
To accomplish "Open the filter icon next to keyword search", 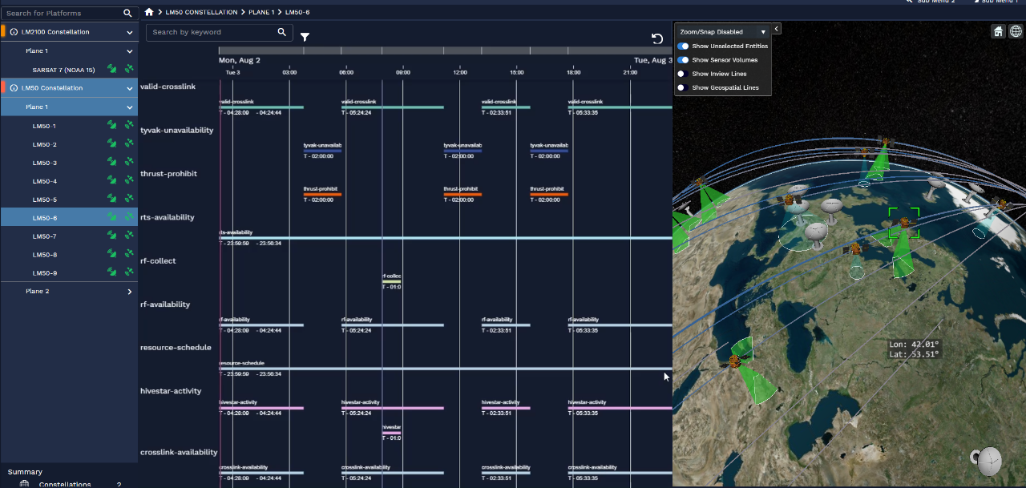I will tap(305, 37).
